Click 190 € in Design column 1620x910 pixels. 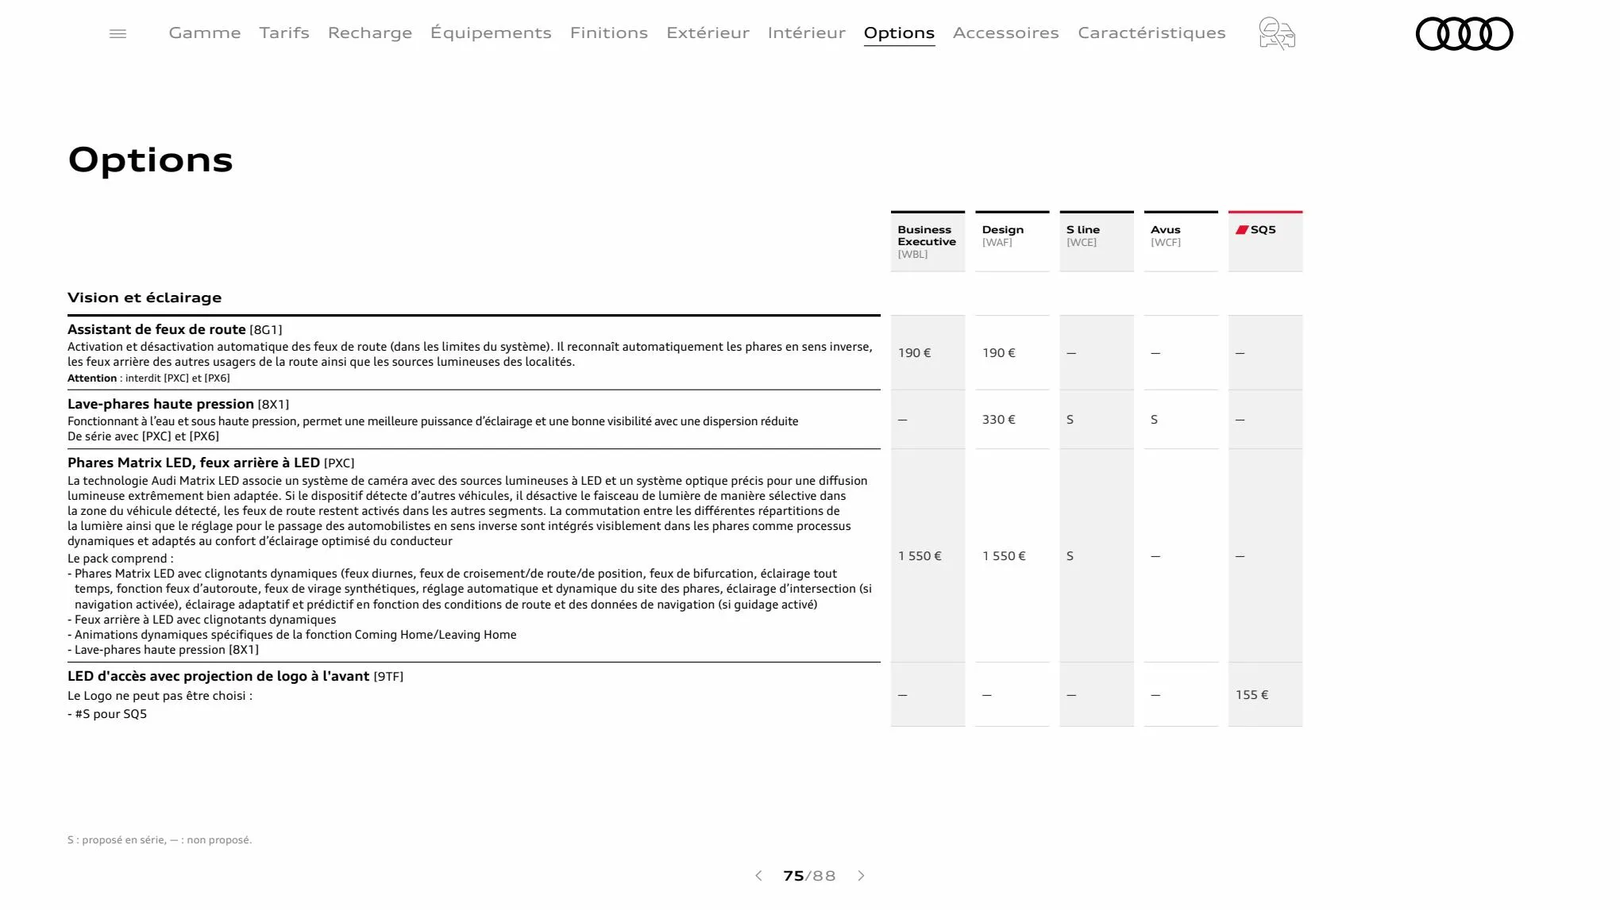[x=998, y=353]
